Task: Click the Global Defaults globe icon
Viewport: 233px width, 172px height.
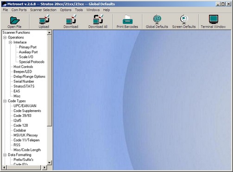Action: tap(157, 19)
